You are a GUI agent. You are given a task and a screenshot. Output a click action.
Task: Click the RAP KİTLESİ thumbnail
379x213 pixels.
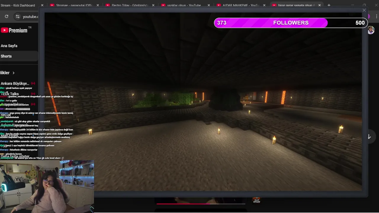point(256,200)
